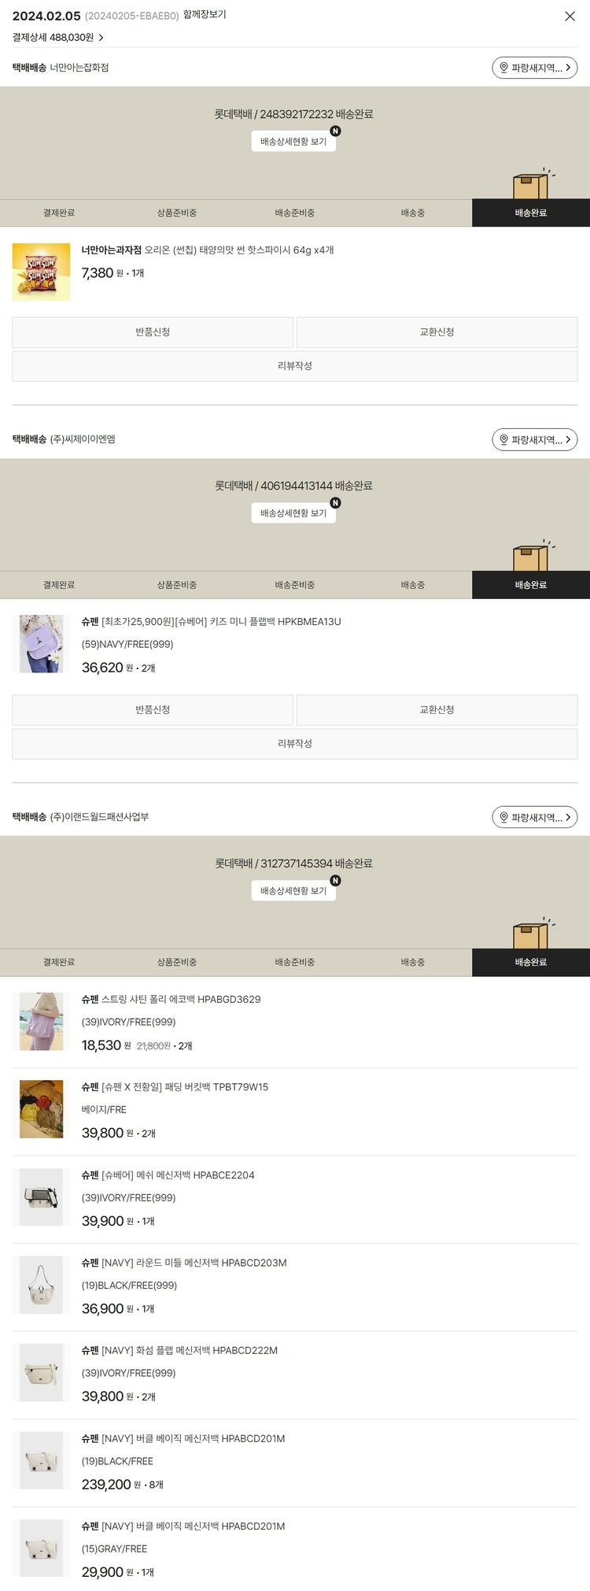
Task: Open the Sun Chip product thumbnail
Action: coord(41,272)
